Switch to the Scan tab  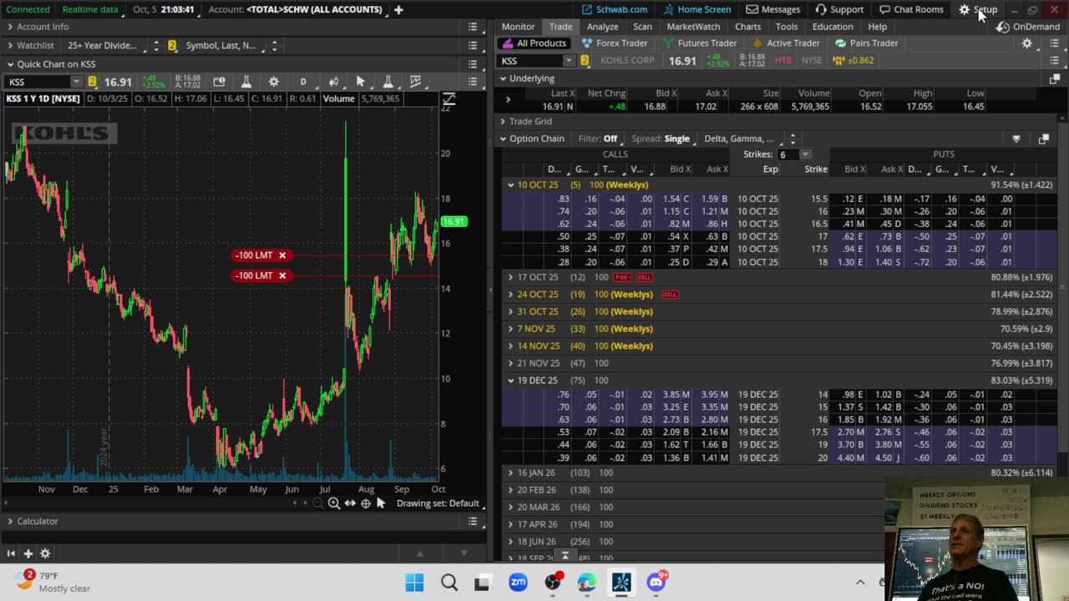(x=642, y=27)
